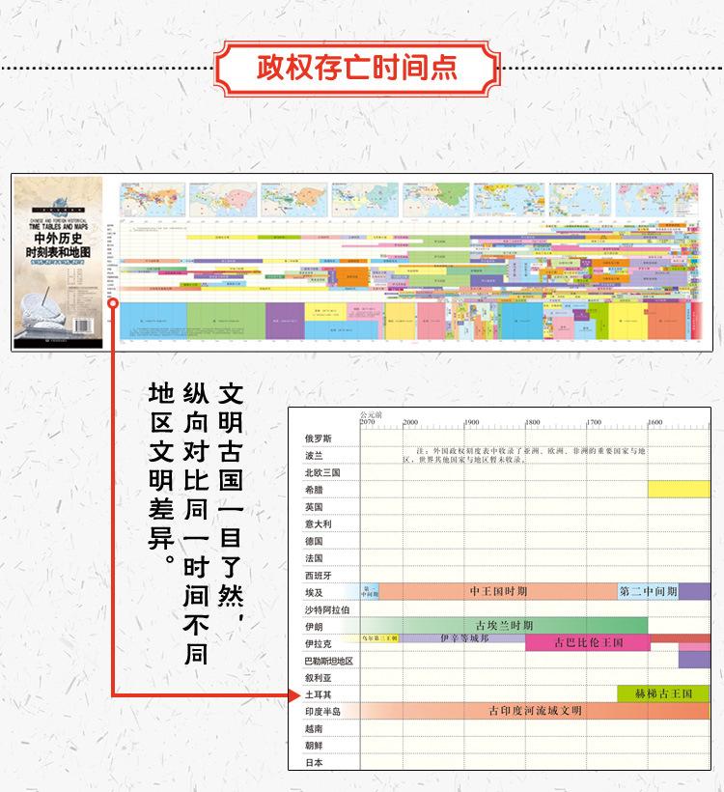Image resolution: width=724 pixels, height=792 pixels.
Task: Select the 赫梯古王国 green bar
Action: pyautogui.click(x=662, y=693)
